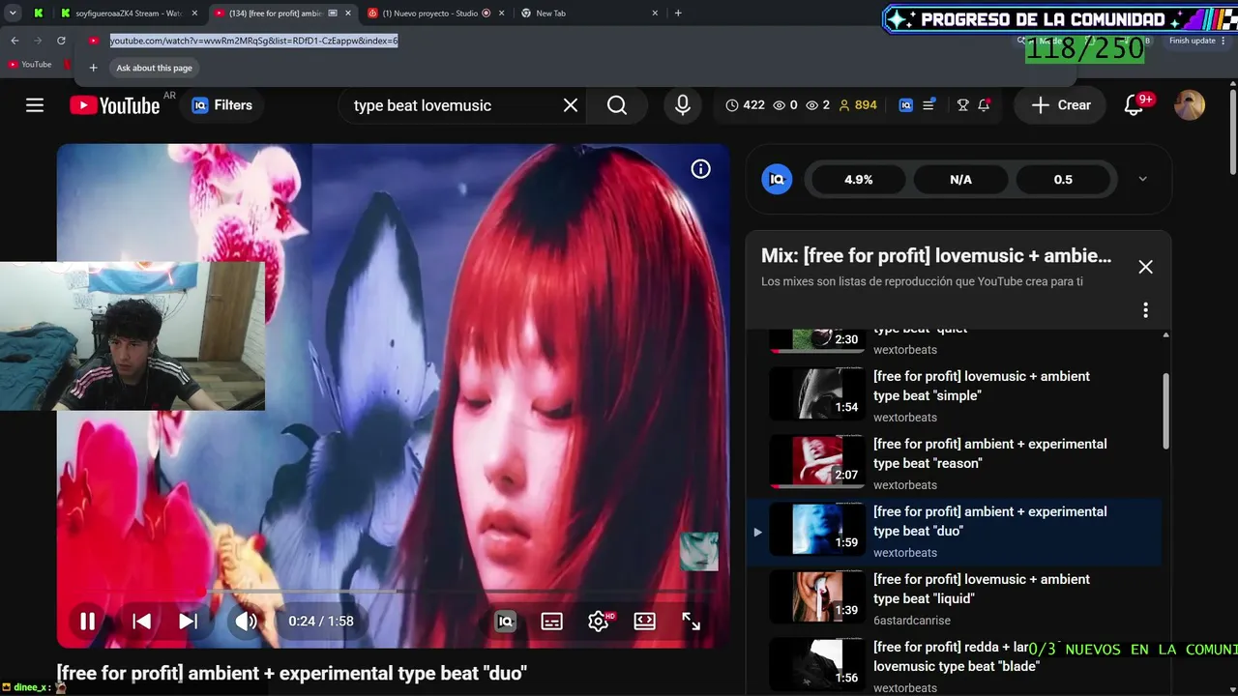Seek on the video progress bar
The image size is (1238, 696).
tap(393, 591)
